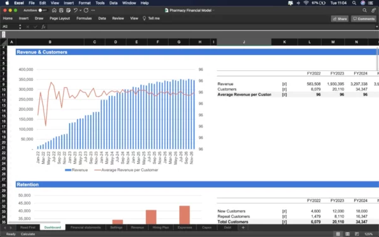Click the Revenue legend entry in chart
379x237 pixels.
click(x=76, y=170)
